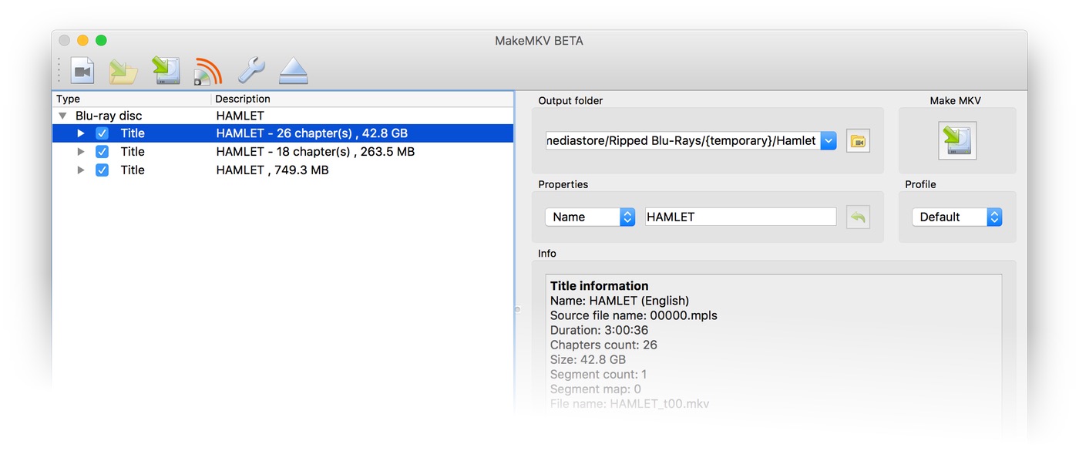Click the Type column header
Image resolution: width=1079 pixels, height=468 pixels.
pos(132,99)
